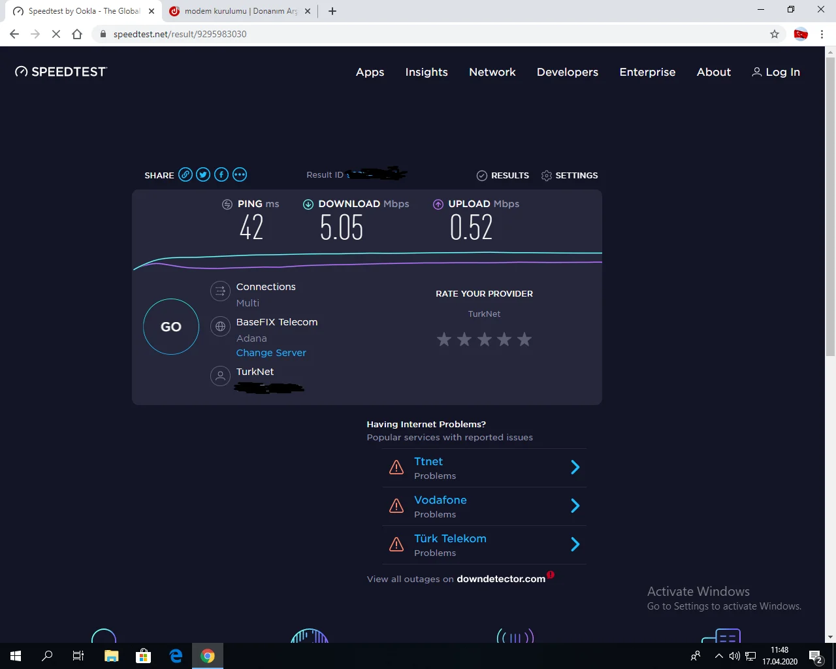Expand Ttnet problems chevron

point(575,467)
